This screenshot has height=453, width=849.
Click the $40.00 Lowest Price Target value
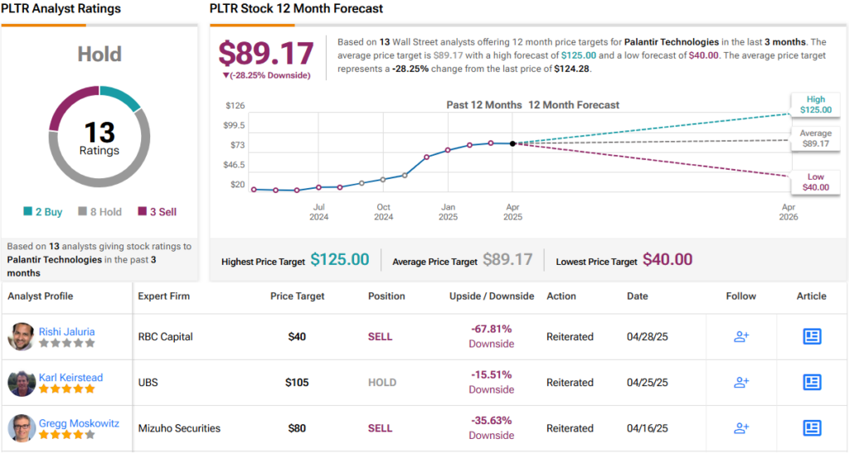(x=667, y=260)
